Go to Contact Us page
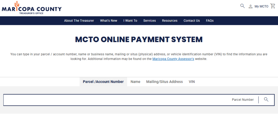 [192, 21]
